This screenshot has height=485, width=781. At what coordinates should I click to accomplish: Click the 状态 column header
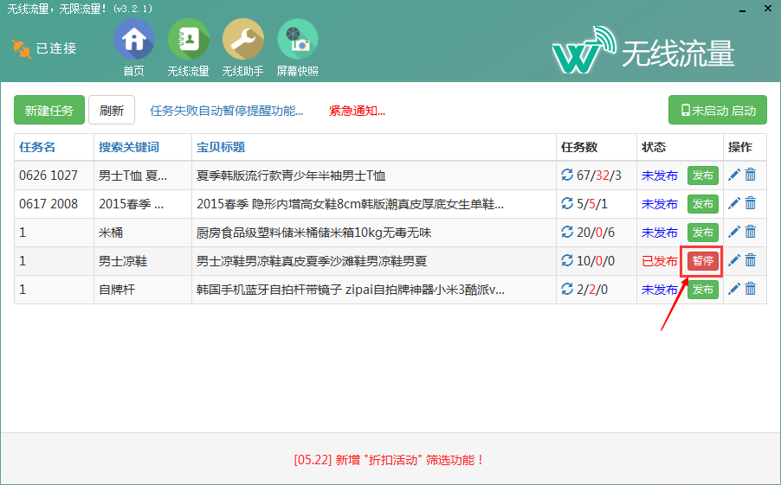coord(654,147)
